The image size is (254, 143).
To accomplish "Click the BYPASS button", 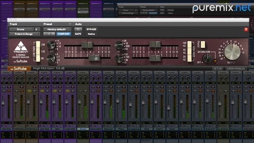I will [91, 29].
